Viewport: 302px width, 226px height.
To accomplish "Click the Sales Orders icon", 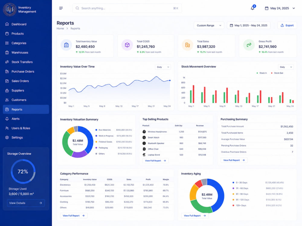I will (x=7, y=81).
